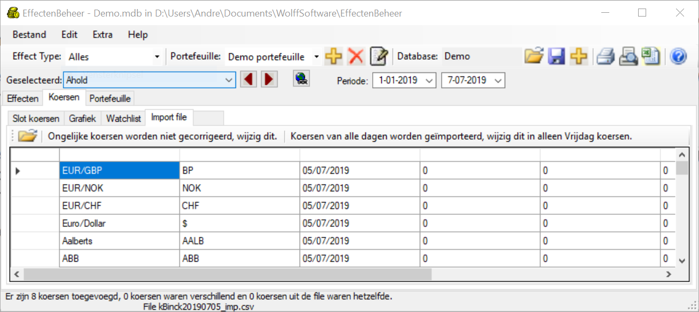
Task: Open database using the folder icon
Action: [533, 56]
